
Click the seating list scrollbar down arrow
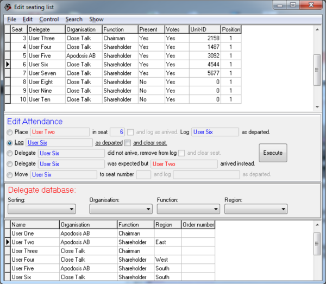coord(317,107)
